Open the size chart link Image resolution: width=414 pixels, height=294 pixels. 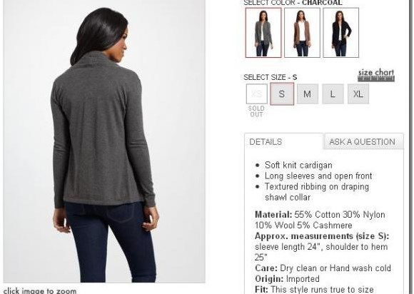point(376,72)
